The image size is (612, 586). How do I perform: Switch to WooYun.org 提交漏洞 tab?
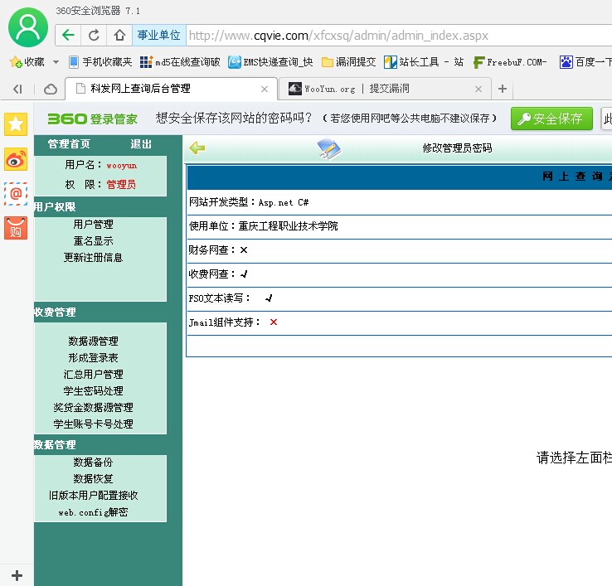(386, 89)
